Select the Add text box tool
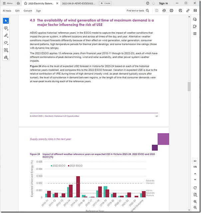 coord(6,50)
